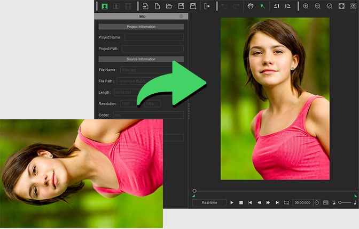Image resolution: width=359 pixels, height=229 pixels.
Task: Zoom in with the plus magnifier
Action: [x=306, y=6]
